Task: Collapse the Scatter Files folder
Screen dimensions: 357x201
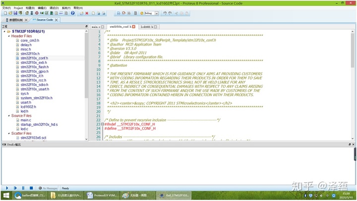Action: (9, 133)
